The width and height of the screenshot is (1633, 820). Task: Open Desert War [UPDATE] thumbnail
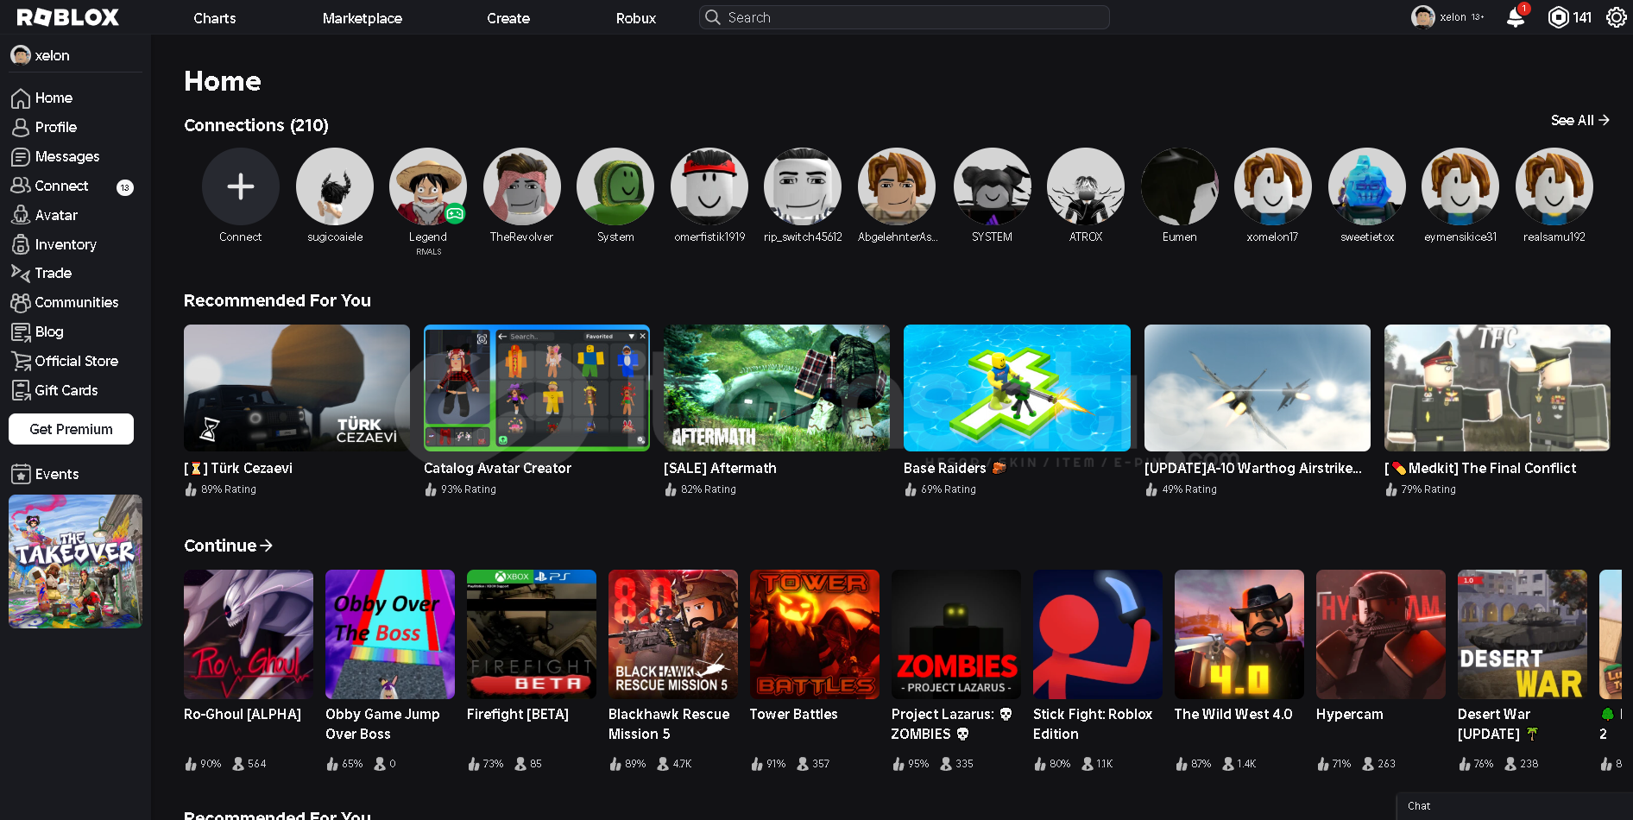(1523, 634)
